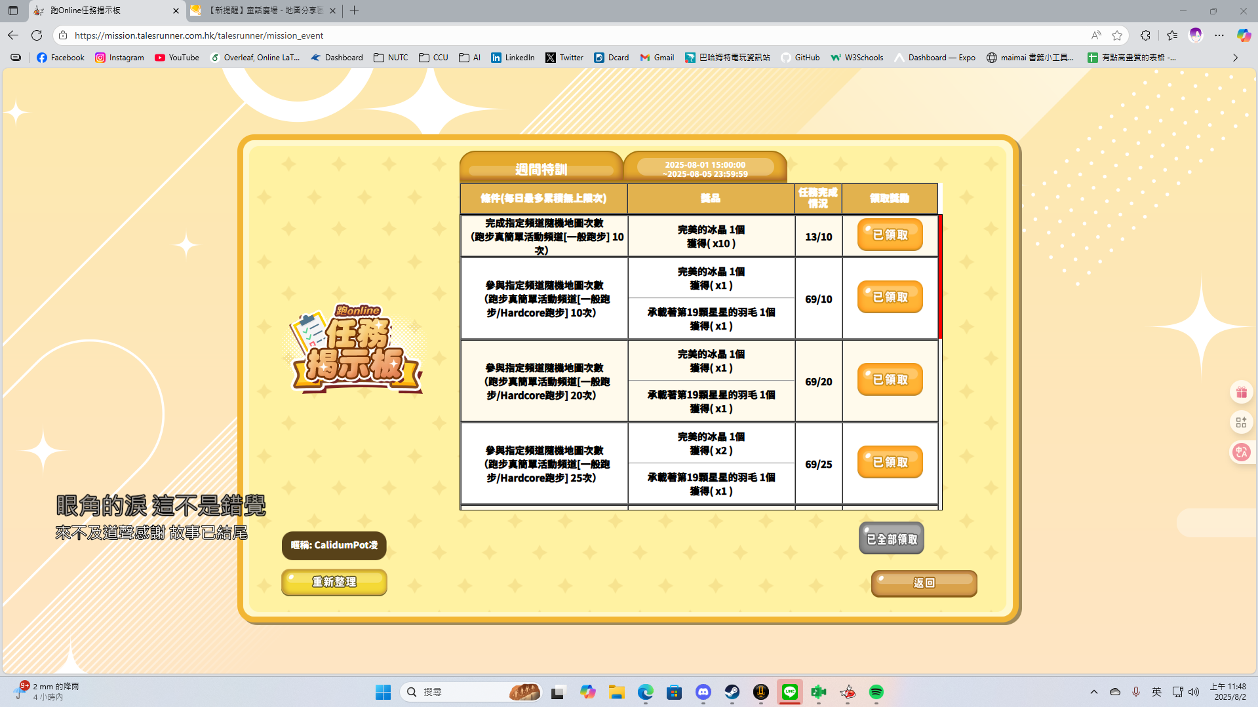Open Spotify from the taskbar
The width and height of the screenshot is (1258, 707).
[876, 692]
